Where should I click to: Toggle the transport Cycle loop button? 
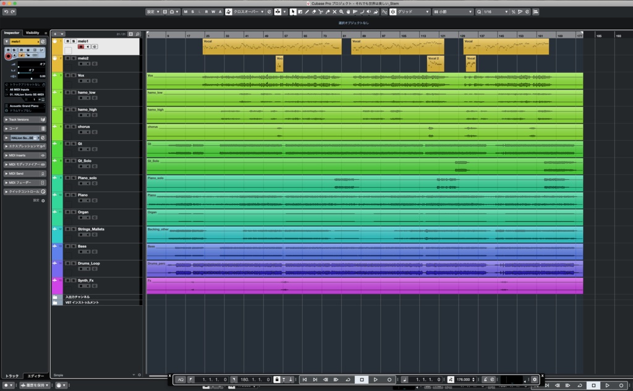(347, 379)
